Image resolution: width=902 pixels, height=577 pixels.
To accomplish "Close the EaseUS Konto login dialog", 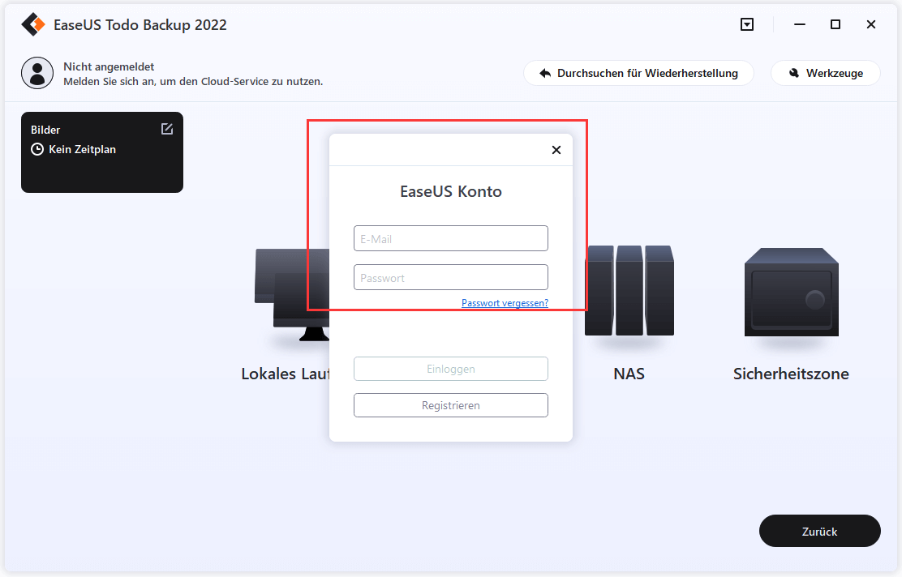I will (x=556, y=150).
